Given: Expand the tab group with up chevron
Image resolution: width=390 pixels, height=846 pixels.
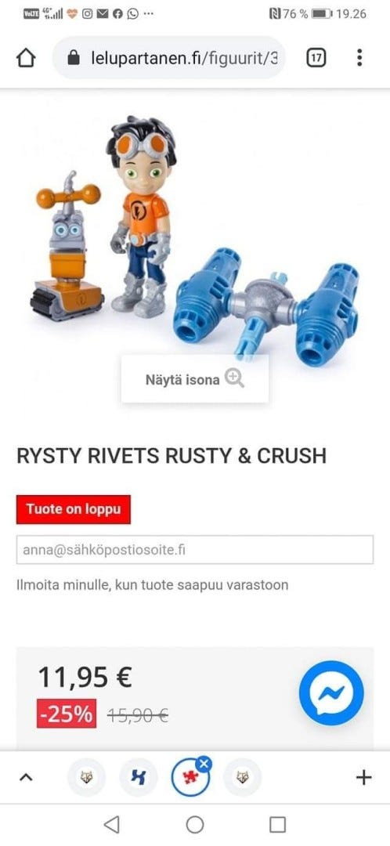Looking at the screenshot, I should point(26,778).
